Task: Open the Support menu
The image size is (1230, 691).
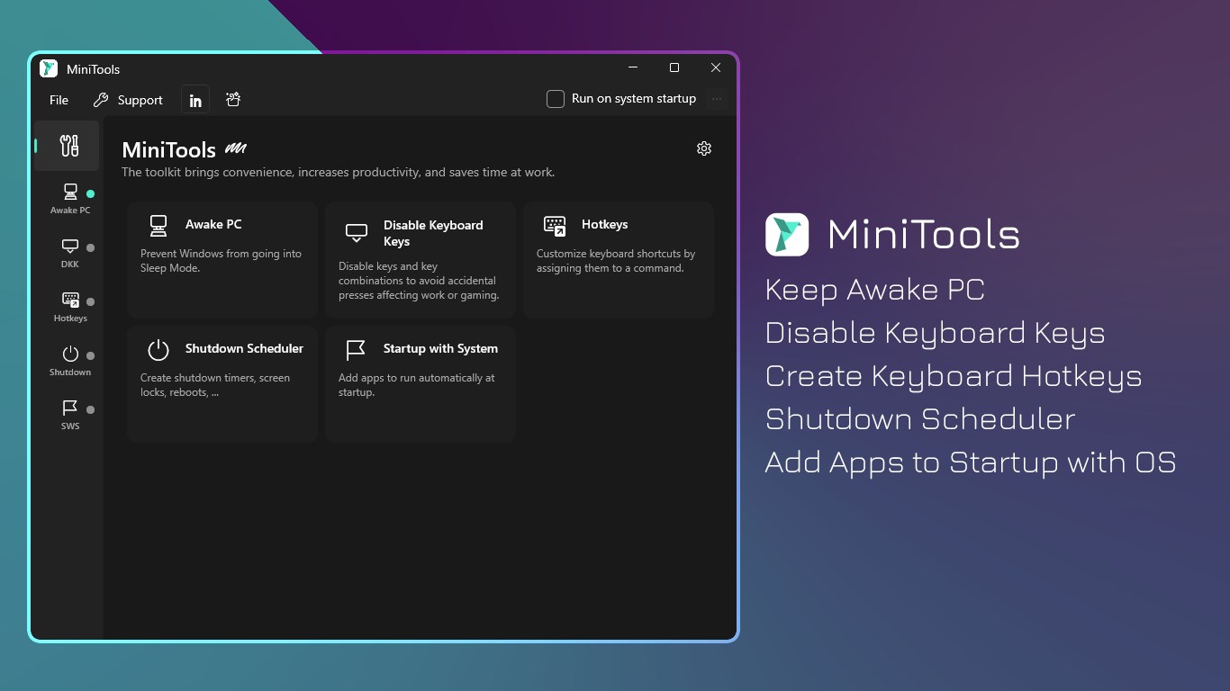Action: pos(128,100)
